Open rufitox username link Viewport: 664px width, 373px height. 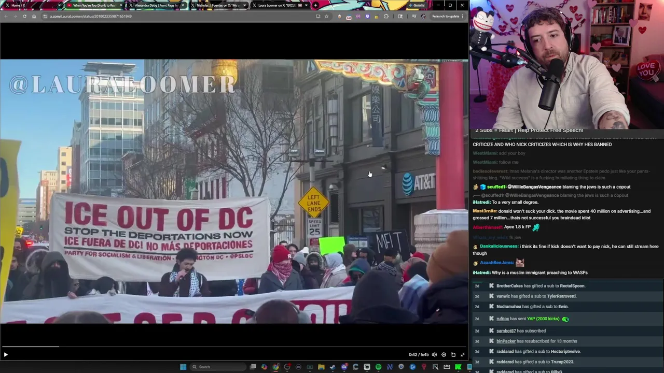[503, 319]
